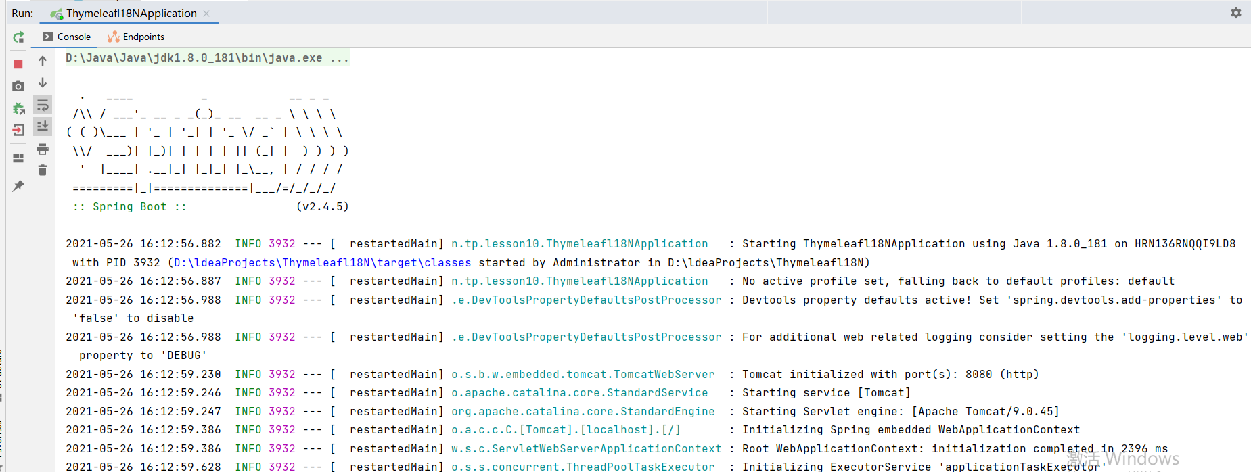Click 'For additional web related logging' message
Viewport: 1251px width, 472px height.
click(995, 337)
